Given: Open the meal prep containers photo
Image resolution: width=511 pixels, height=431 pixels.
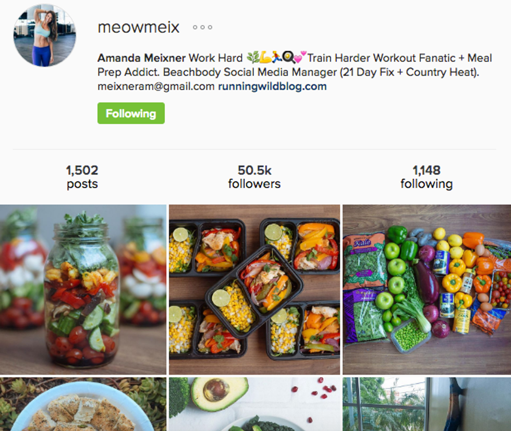Looking at the screenshot, I should click(254, 289).
